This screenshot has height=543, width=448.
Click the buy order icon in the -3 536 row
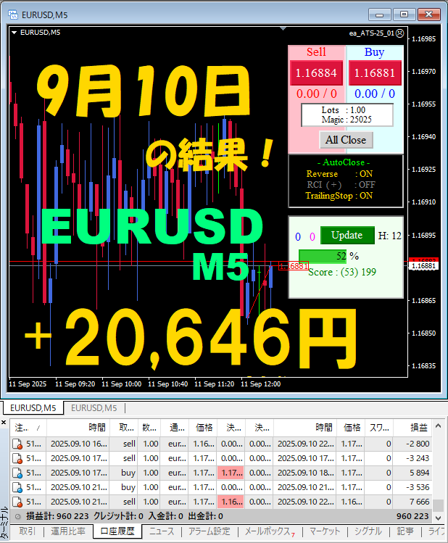pyautogui.click(x=17, y=488)
